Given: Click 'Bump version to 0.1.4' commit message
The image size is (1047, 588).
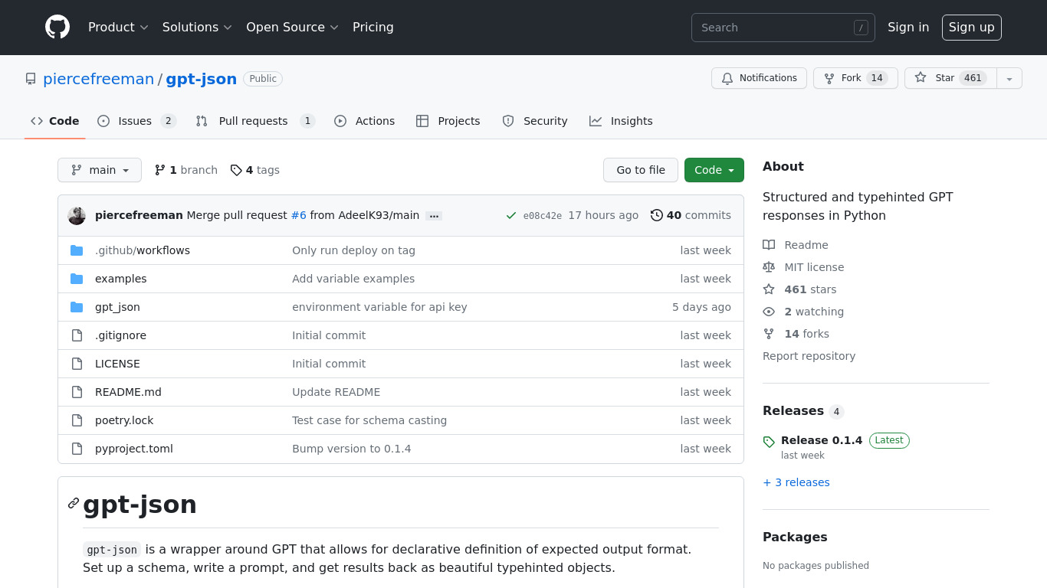Looking at the screenshot, I should point(352,449).
